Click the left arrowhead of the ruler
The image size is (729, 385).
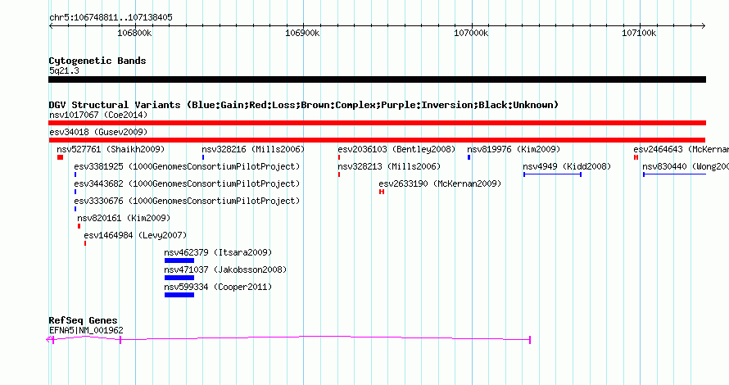[51, 26]
